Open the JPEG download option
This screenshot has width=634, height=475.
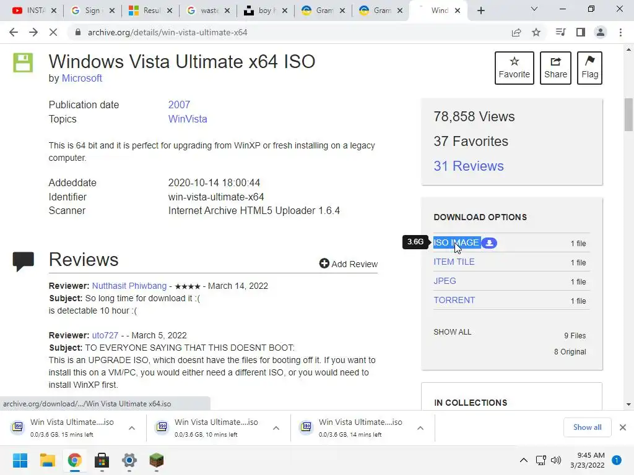point(445,281)
